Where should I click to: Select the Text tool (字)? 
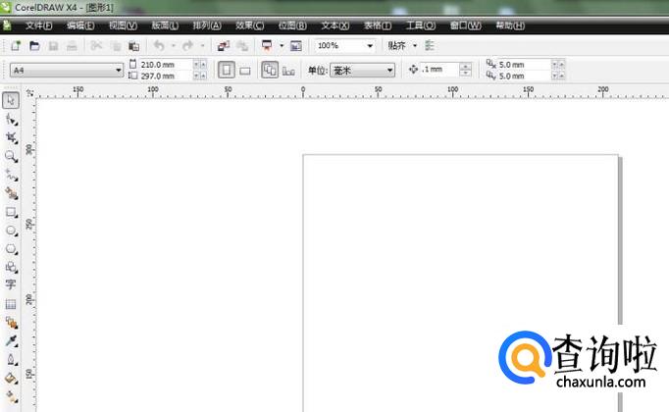tap(11, 284)
